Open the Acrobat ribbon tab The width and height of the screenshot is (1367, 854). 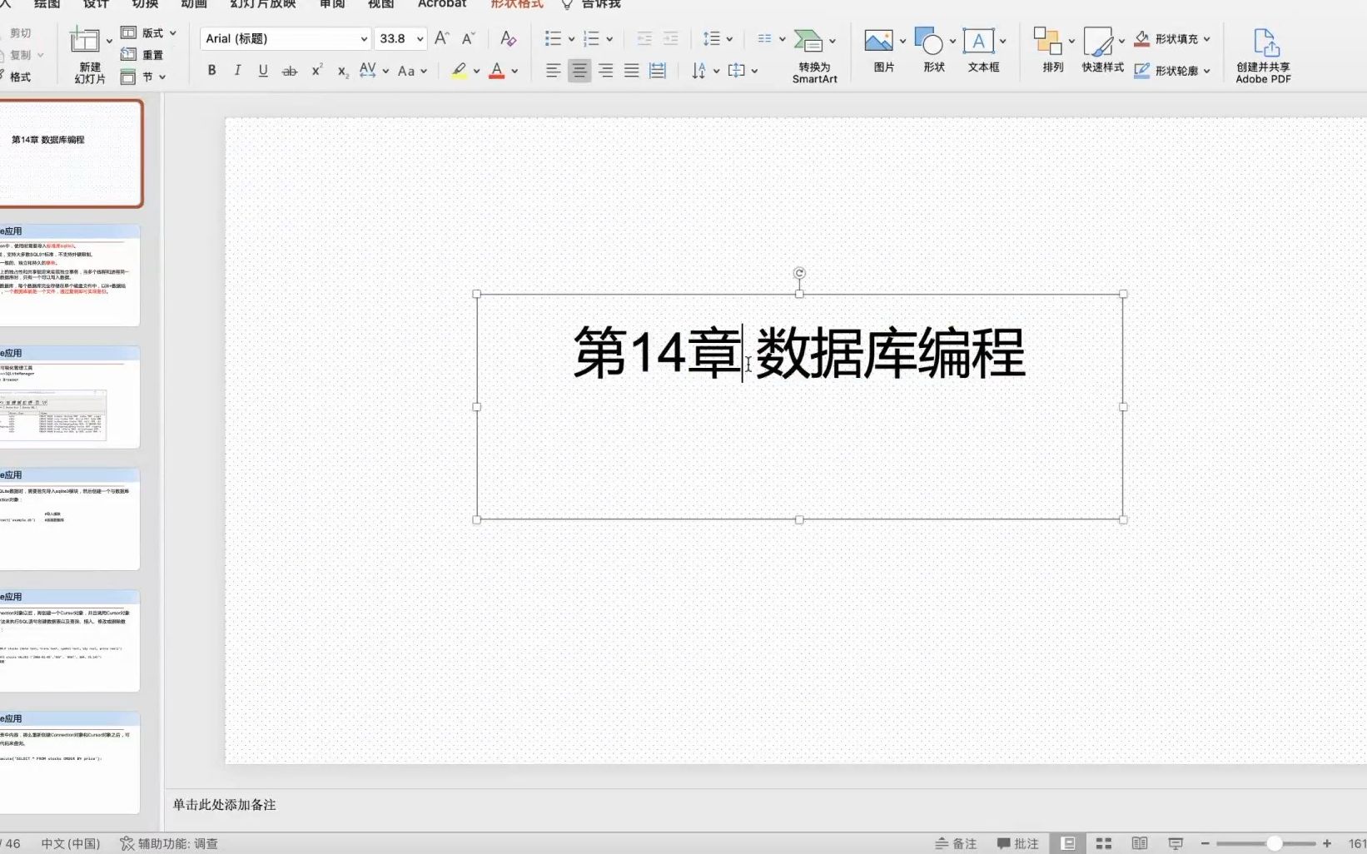coord(442,4)
